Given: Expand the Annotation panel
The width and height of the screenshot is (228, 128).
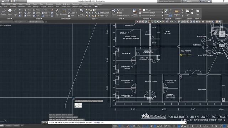Looking at the screenshot, I should coord(66,18).
